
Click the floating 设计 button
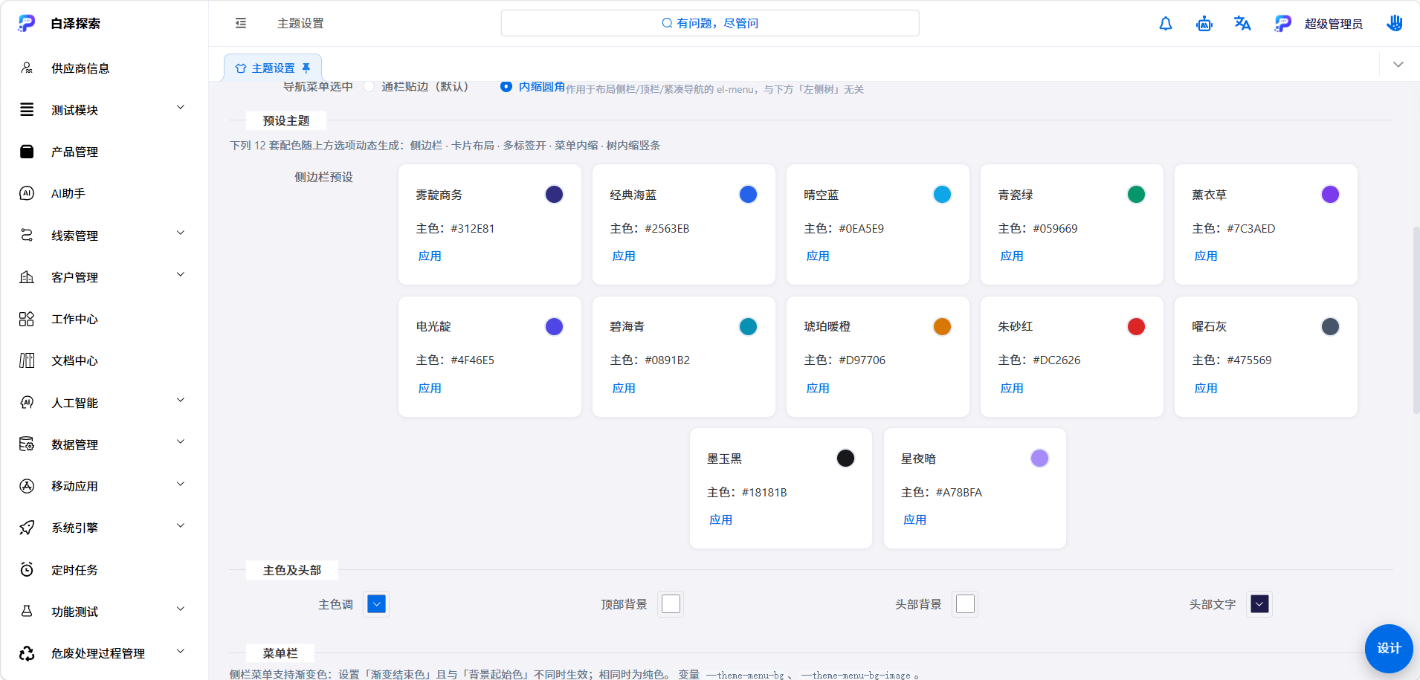pyautogui.click(x=1389, y=648)
